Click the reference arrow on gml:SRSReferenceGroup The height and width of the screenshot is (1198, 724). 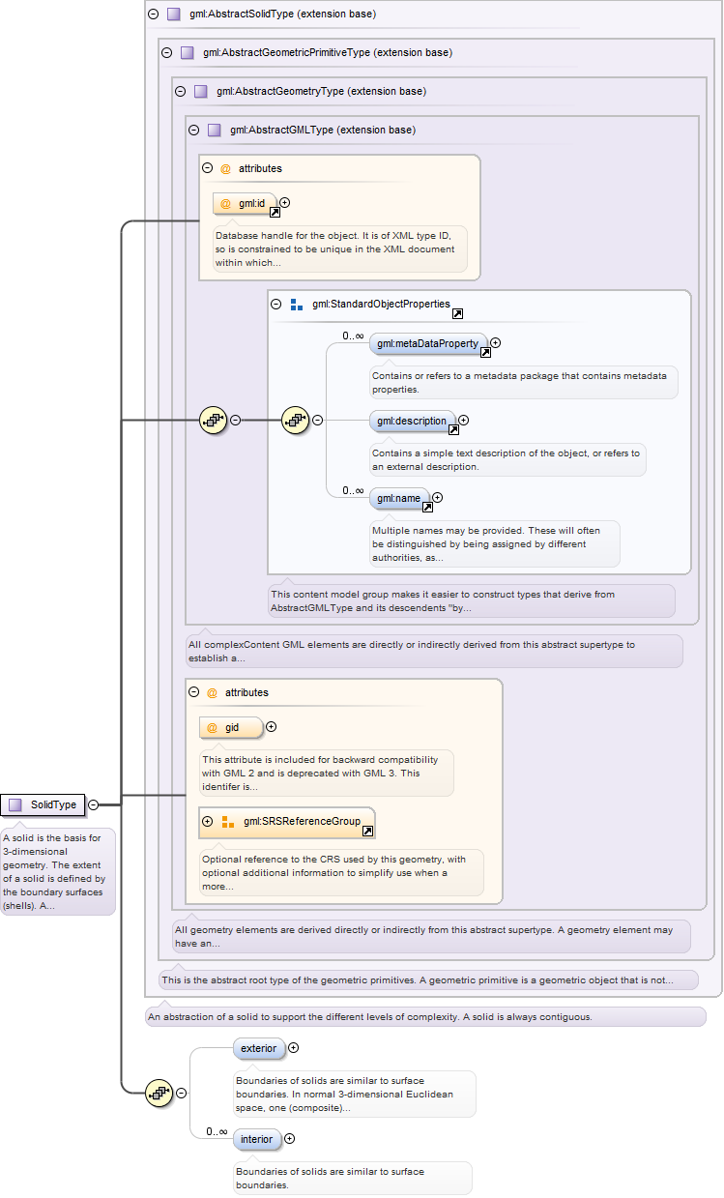(x=367, y=831)
